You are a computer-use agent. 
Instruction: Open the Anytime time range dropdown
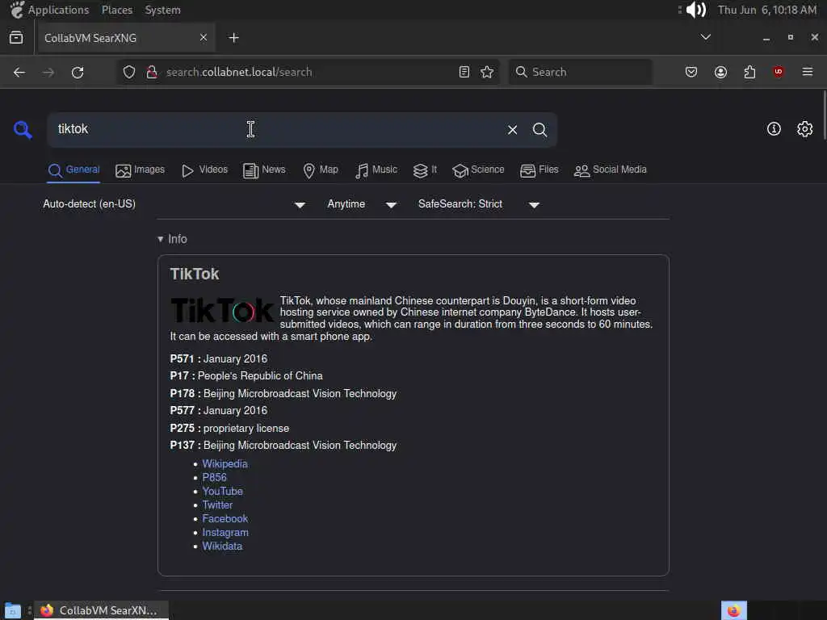point(362,204)
